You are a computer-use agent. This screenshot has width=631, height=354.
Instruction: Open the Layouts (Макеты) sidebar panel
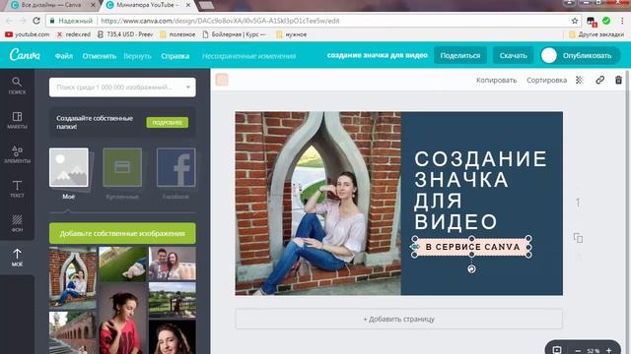(17, 120)
